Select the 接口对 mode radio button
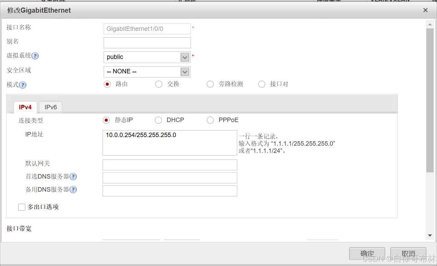The width and height of the screenshot is (437, 266). 262,84
